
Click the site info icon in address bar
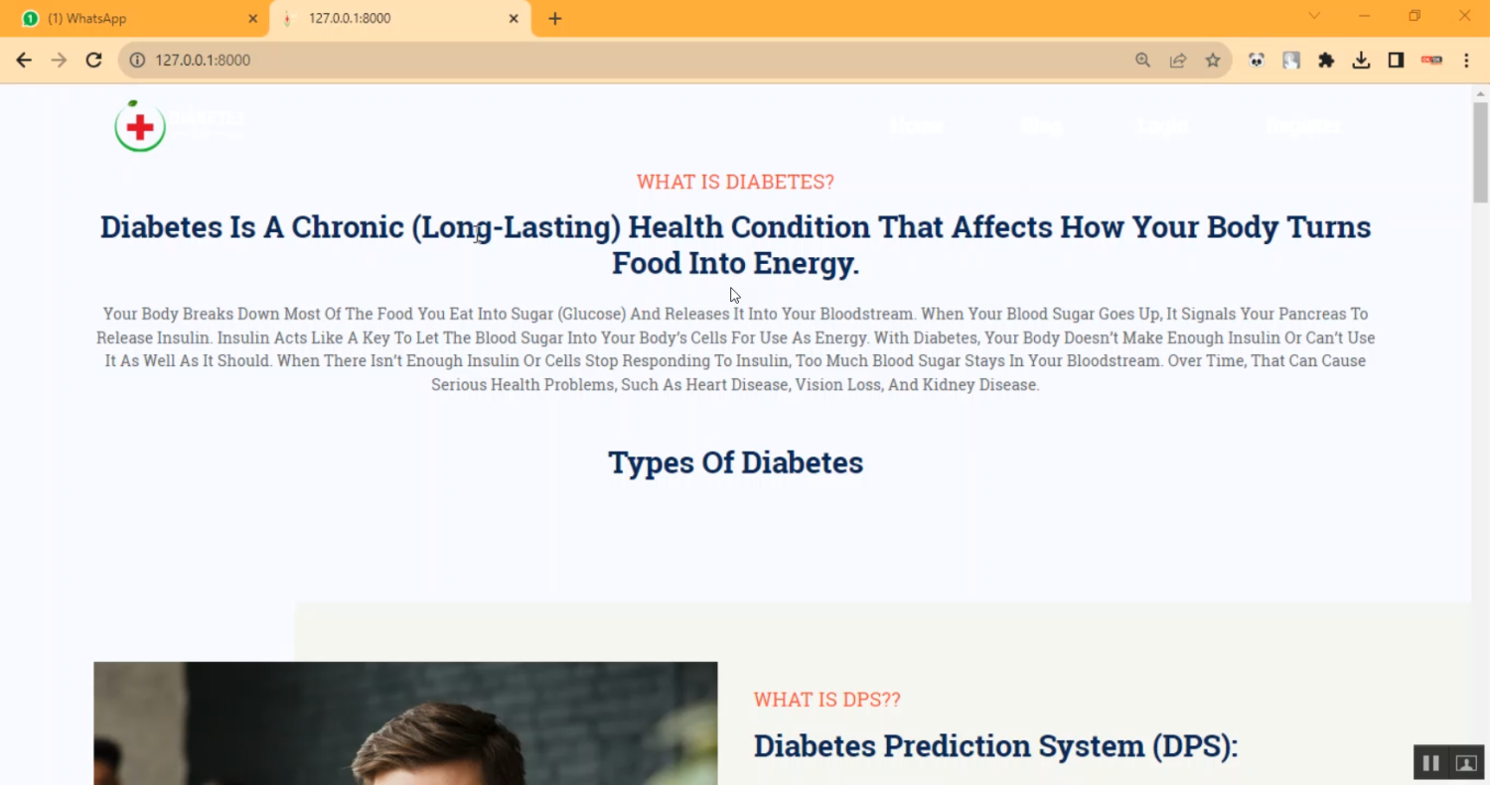(137, 60)
